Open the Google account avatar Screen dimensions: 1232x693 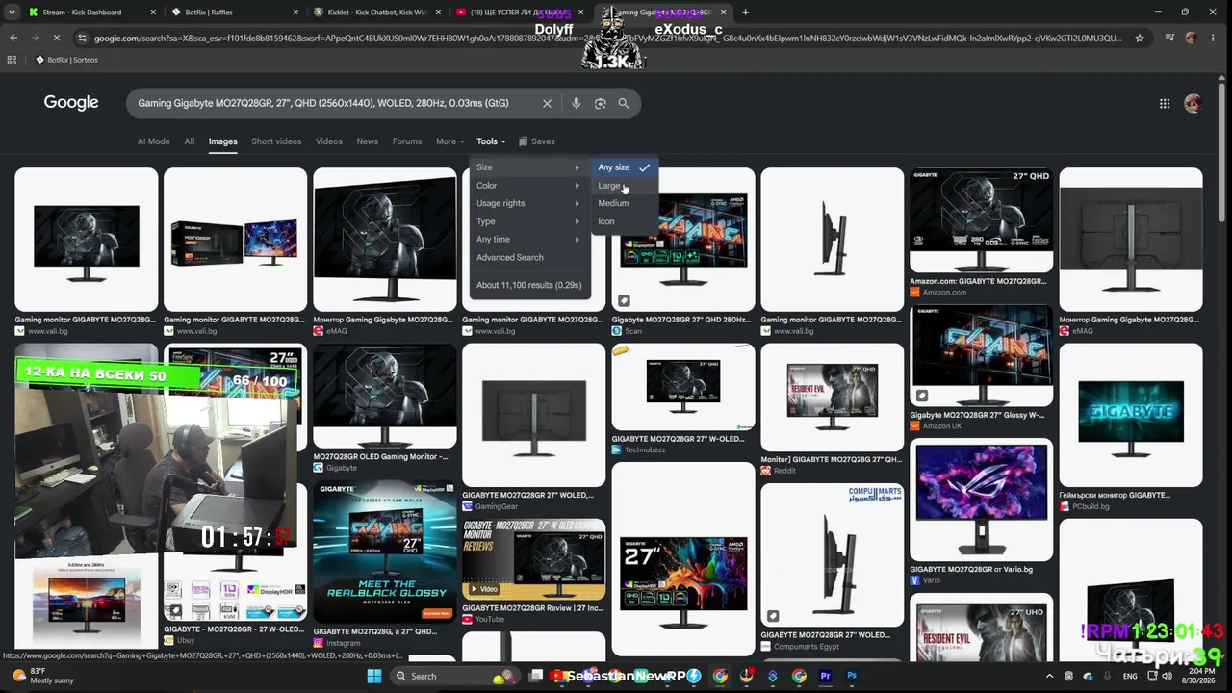1193,104
